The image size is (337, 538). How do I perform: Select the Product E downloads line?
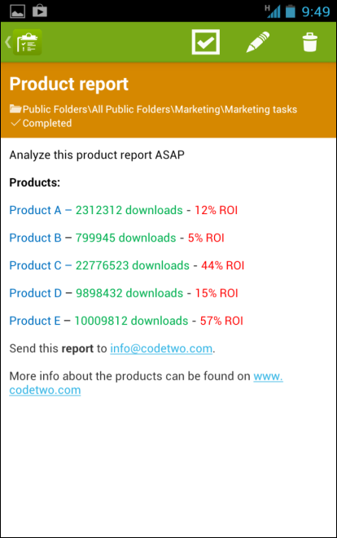pyautogui.click(x=126, y=321)
